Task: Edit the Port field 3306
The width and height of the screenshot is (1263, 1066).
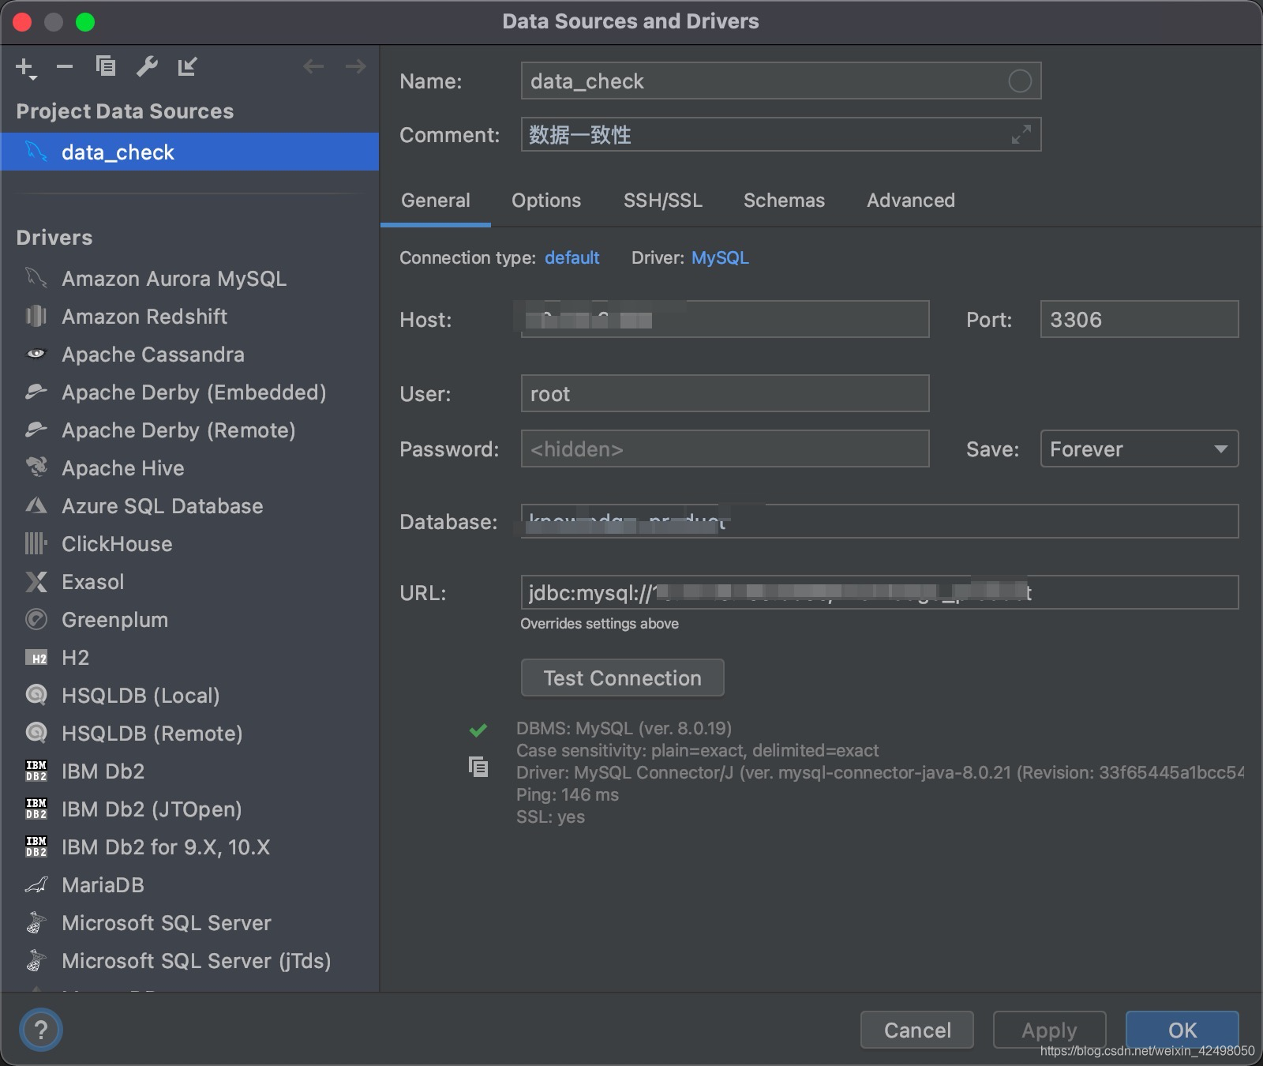Action: 1139,319
